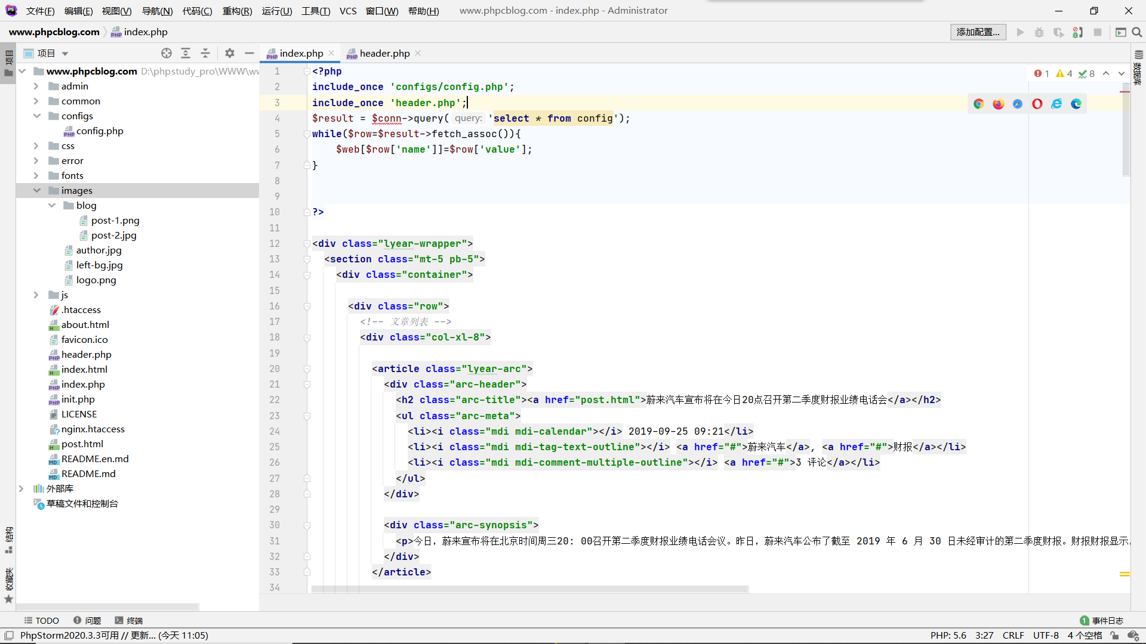
Task: Open Search Everywhere magnifier icon
Action: (1137, 32)
